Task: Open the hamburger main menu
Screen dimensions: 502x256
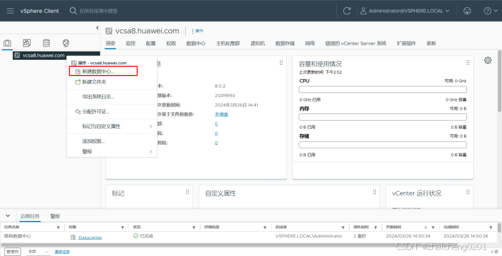Action: [10, 11]
